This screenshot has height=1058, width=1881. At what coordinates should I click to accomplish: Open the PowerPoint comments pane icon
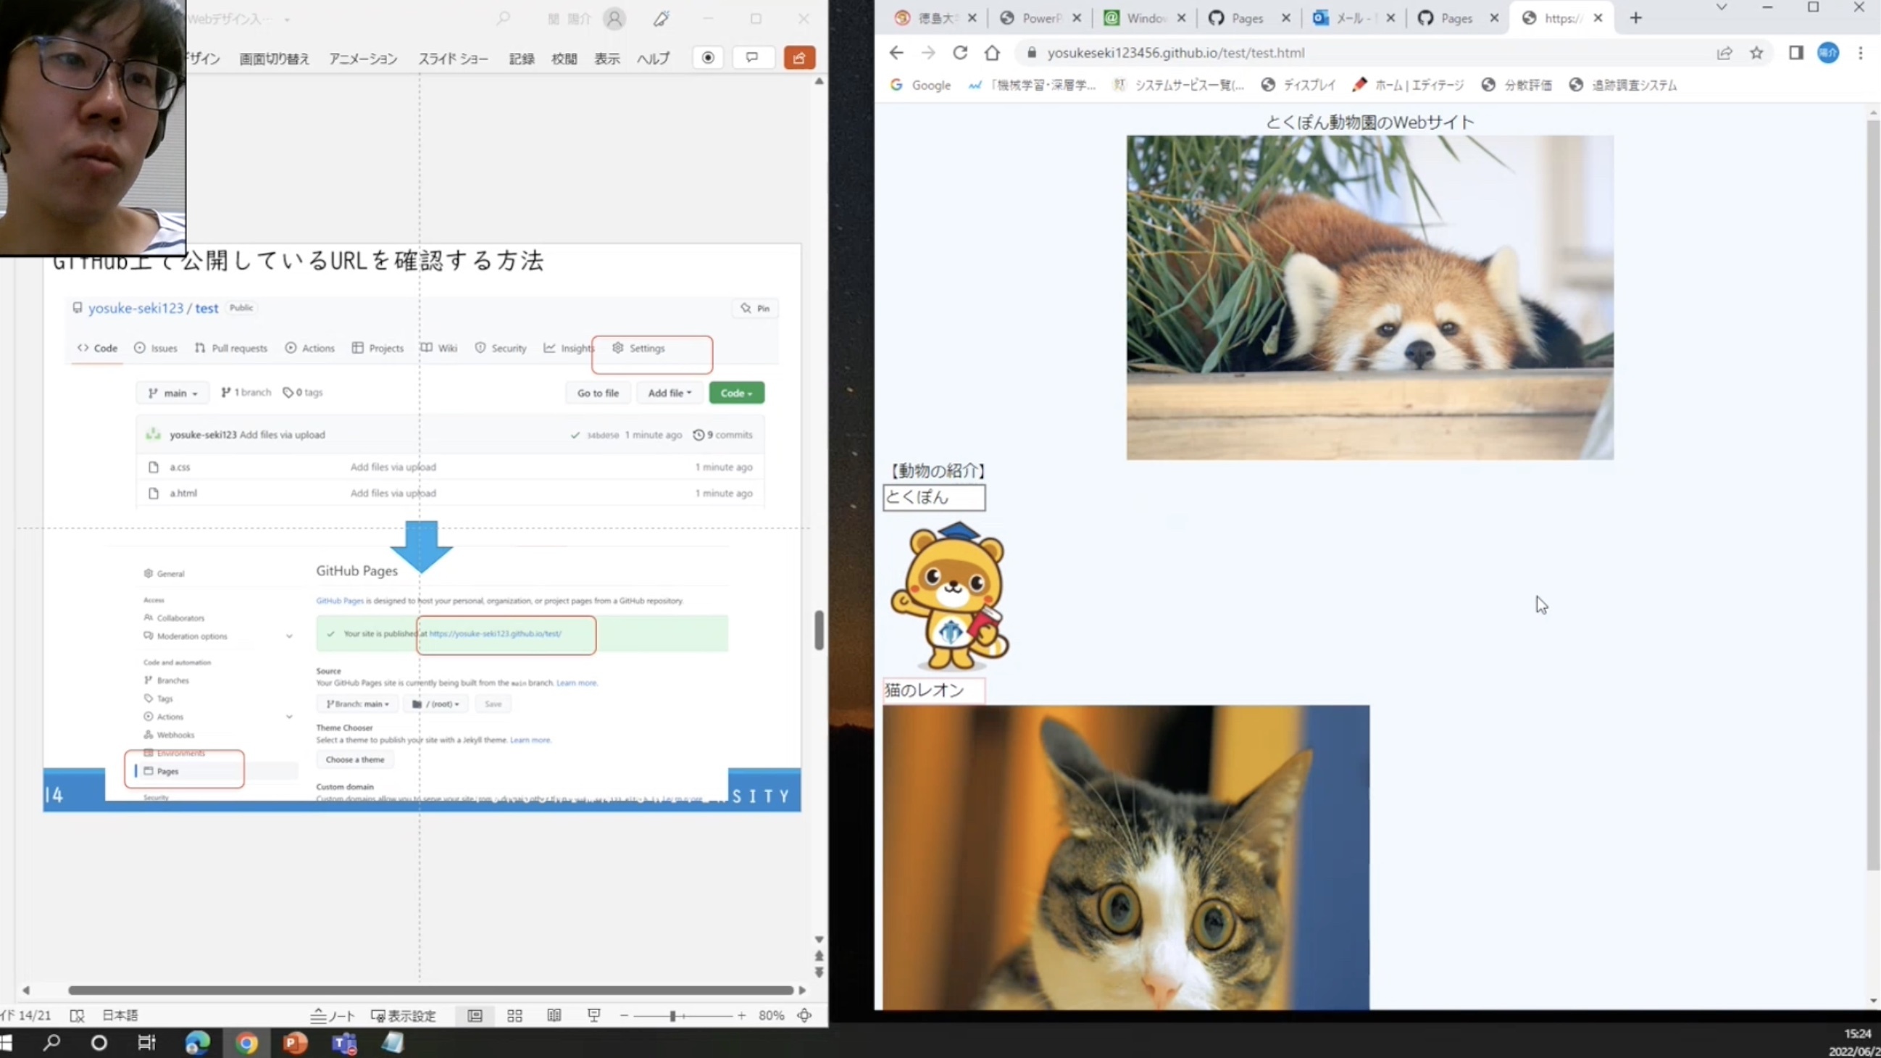752,58
